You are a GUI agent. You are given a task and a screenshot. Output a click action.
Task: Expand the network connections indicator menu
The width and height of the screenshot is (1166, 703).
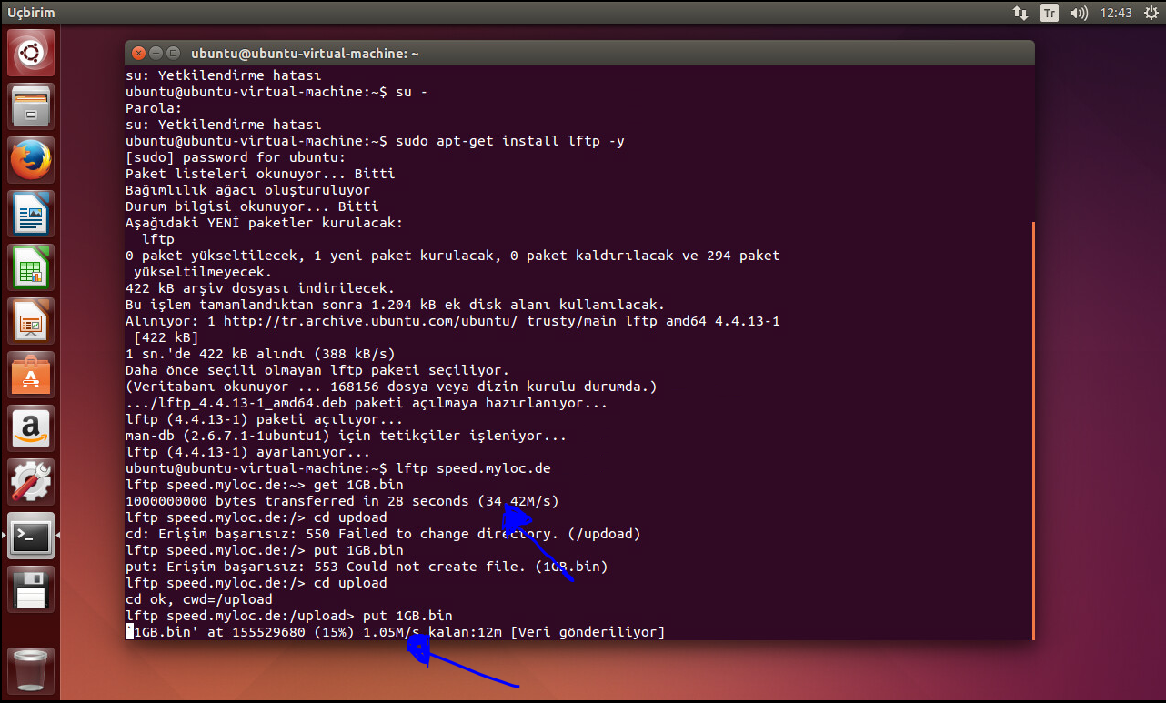[x=1020, y=13]
